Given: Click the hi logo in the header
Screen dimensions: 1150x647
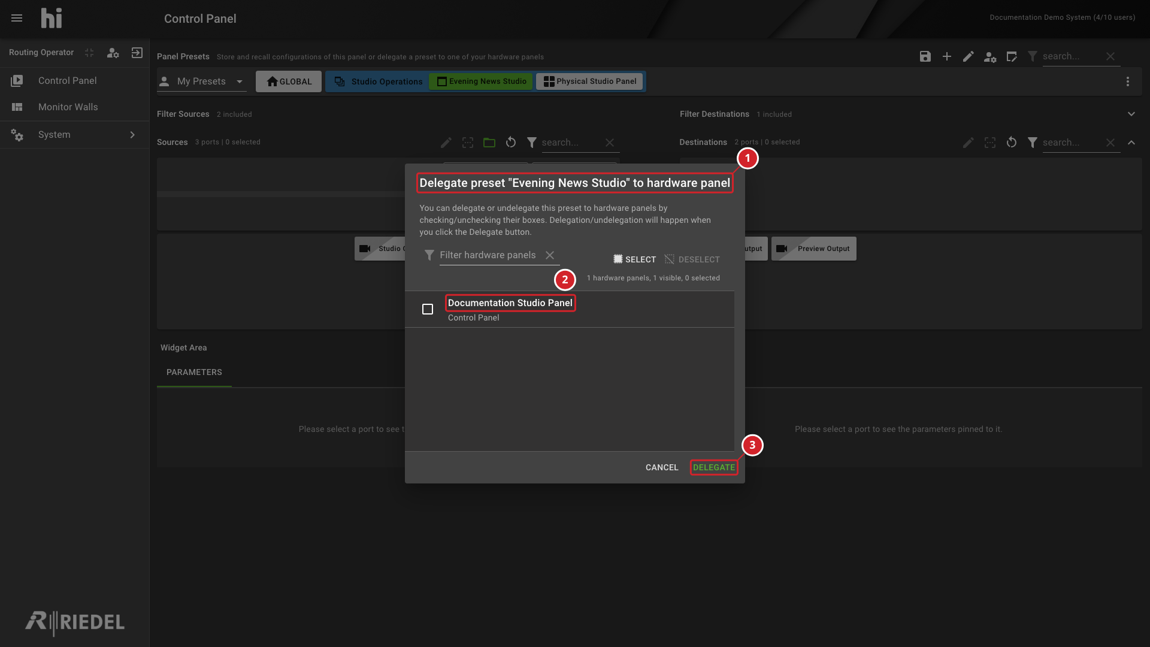Looking at the screenshot, I should point(52,18).
